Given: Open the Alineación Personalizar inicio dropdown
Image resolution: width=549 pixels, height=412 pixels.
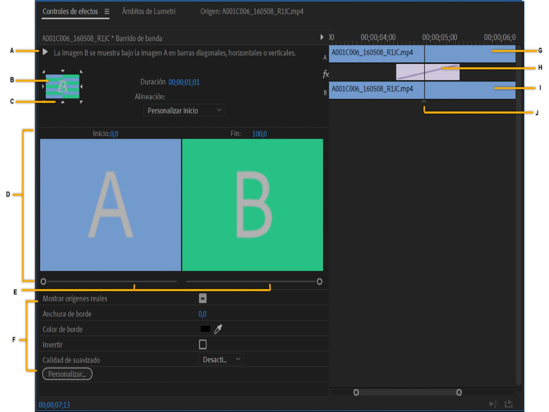Looking at the screenshot, I should coord(184,111).
